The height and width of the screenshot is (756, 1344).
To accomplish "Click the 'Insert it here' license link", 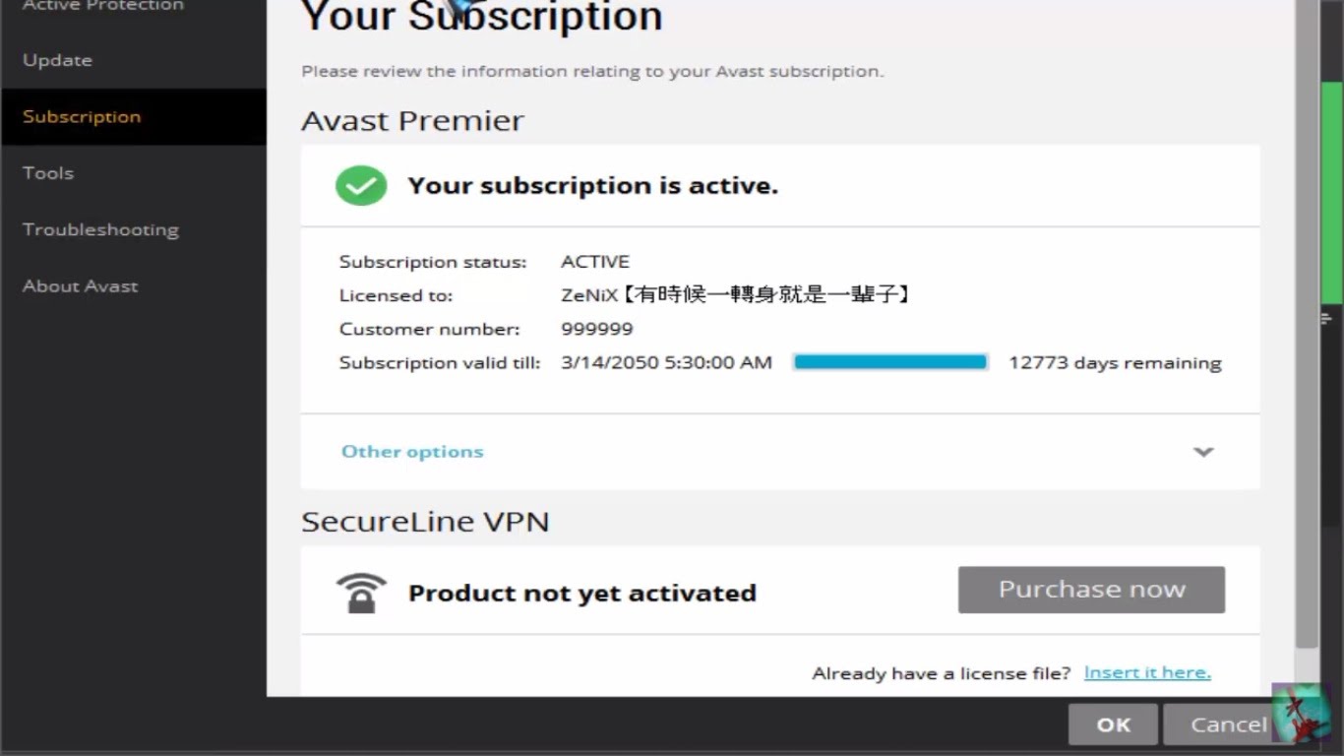I will 1147,672.
